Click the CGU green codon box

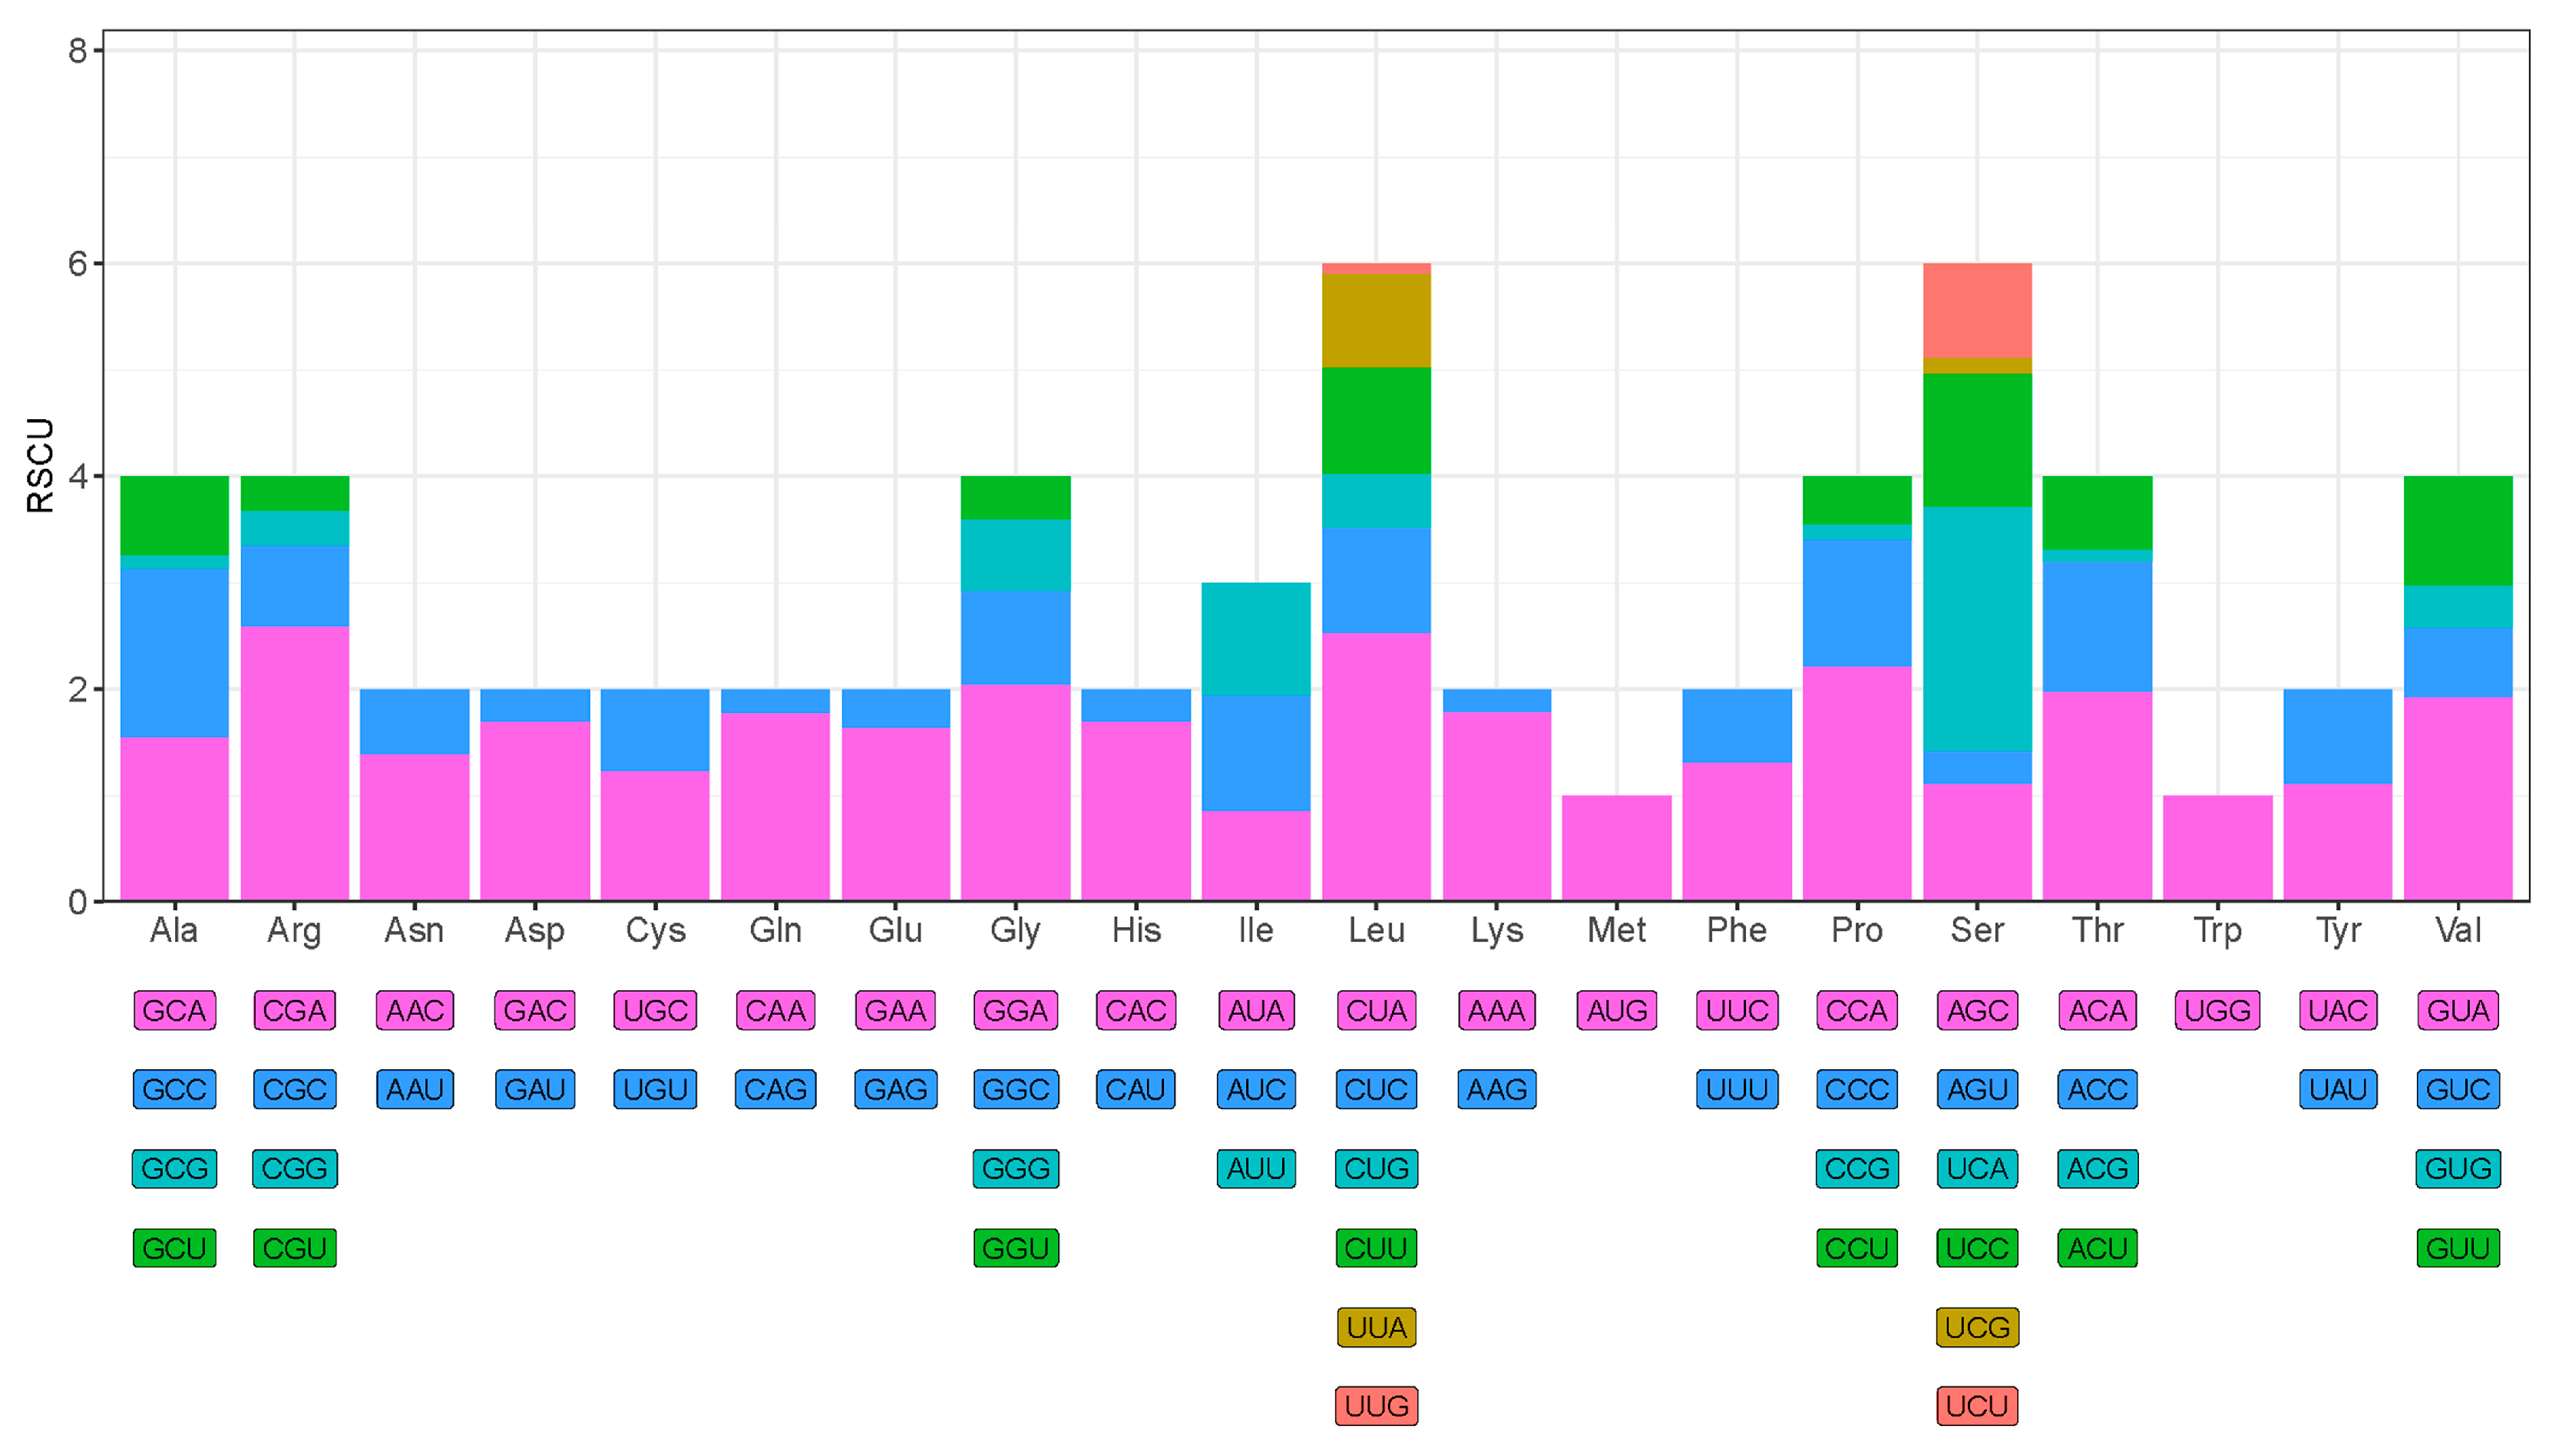pyautogui.click(x=294, y=1248)
